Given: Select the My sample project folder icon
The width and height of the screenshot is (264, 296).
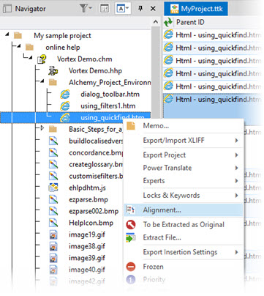Looking at the screenshot, I should point(18,36).
